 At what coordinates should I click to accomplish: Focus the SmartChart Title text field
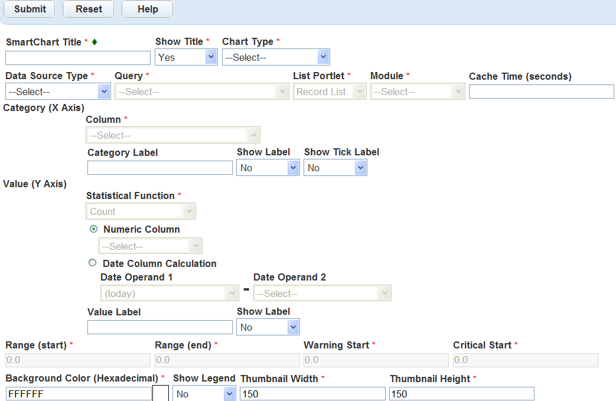click(x=78, y=58)
